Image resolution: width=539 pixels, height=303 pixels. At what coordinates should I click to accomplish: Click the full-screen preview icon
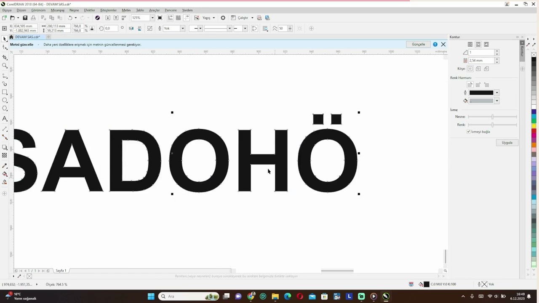(160, 18)
